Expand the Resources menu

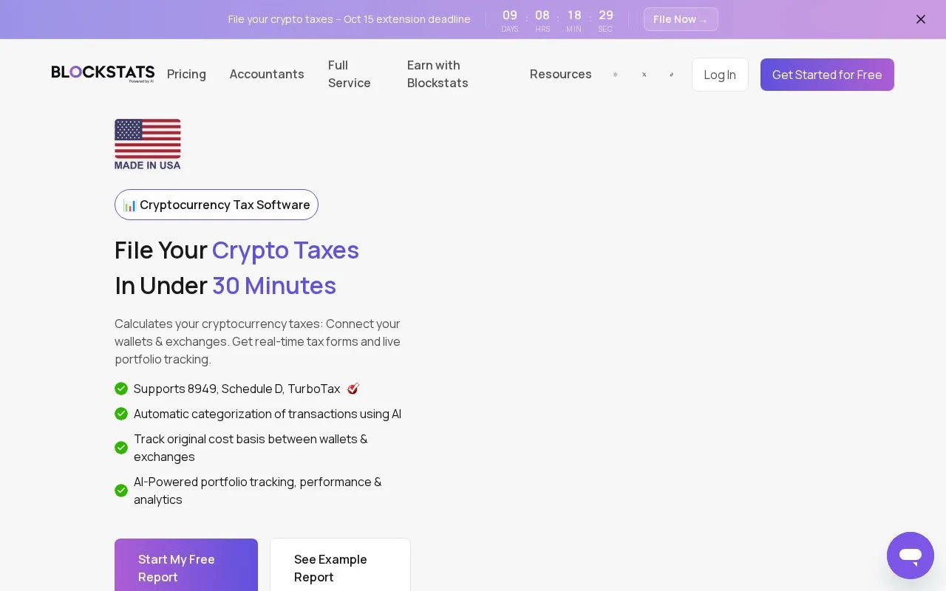point(561,74)
